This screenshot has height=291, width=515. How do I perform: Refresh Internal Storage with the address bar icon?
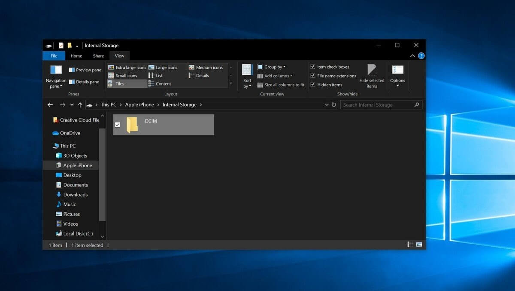(x=334, y=104)
